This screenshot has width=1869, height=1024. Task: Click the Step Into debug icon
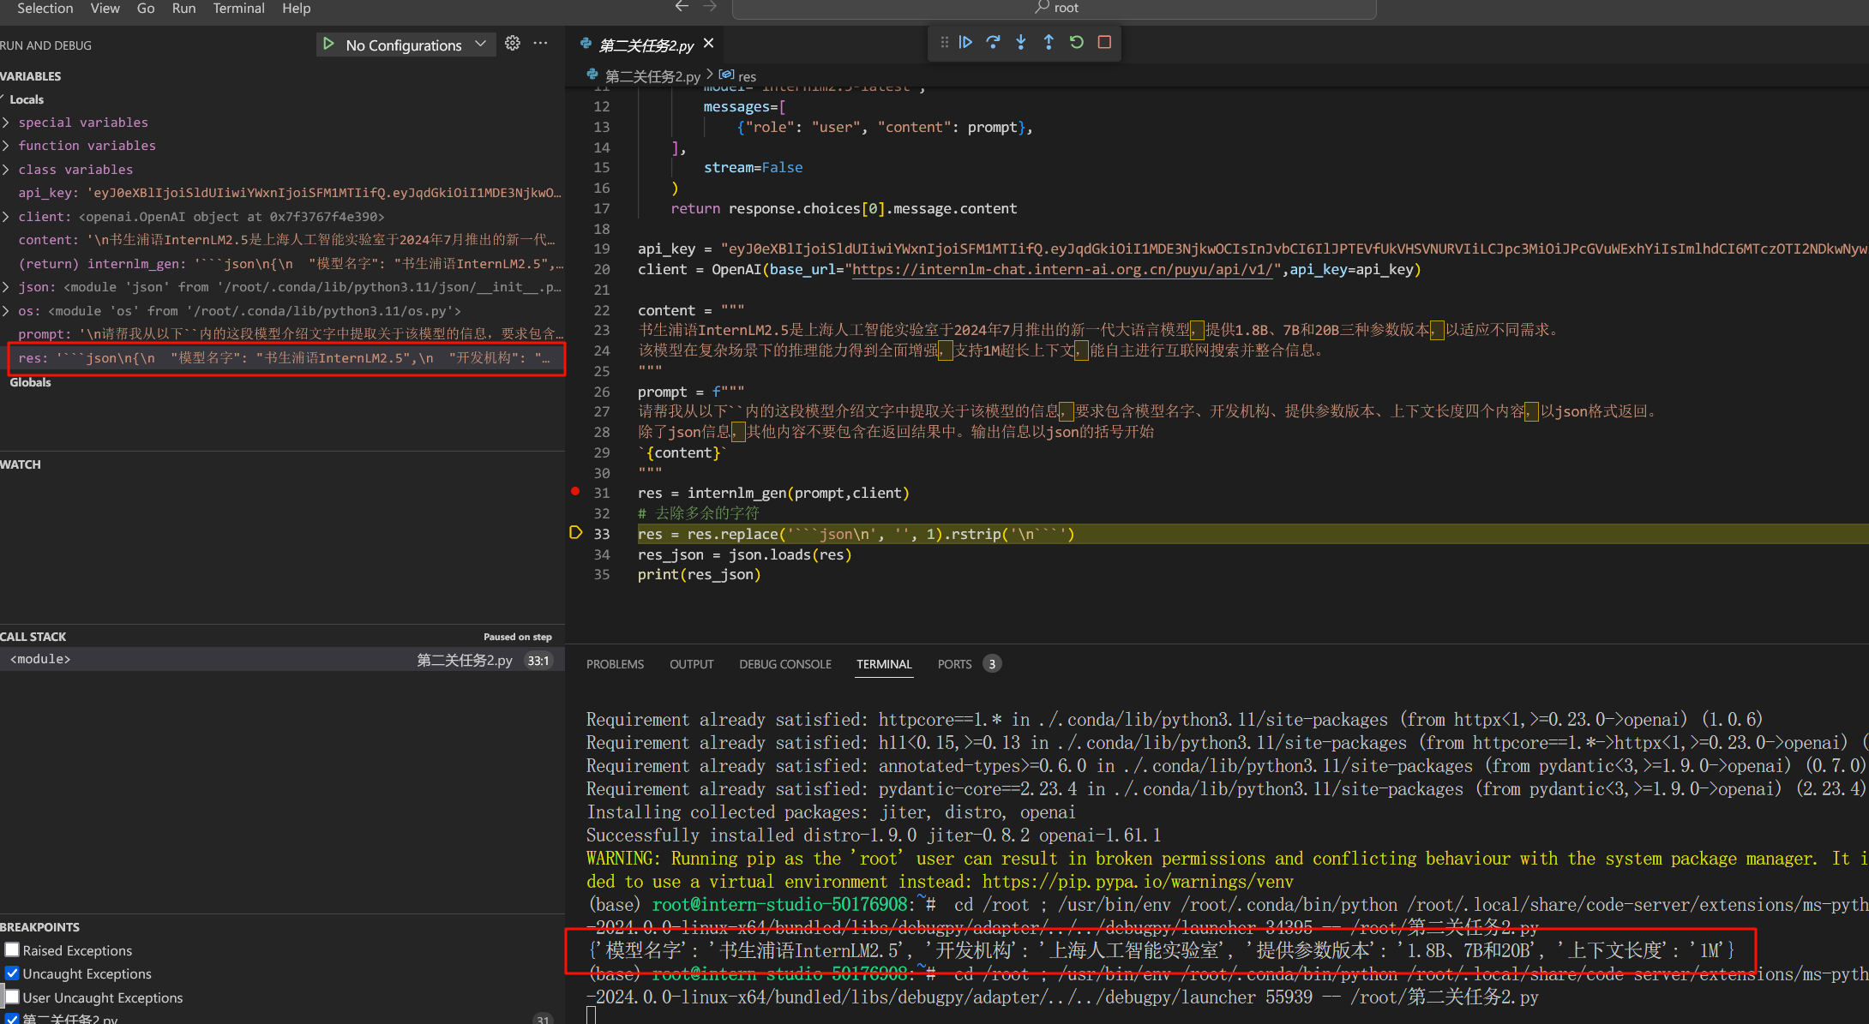click(x=1020, y=42)
